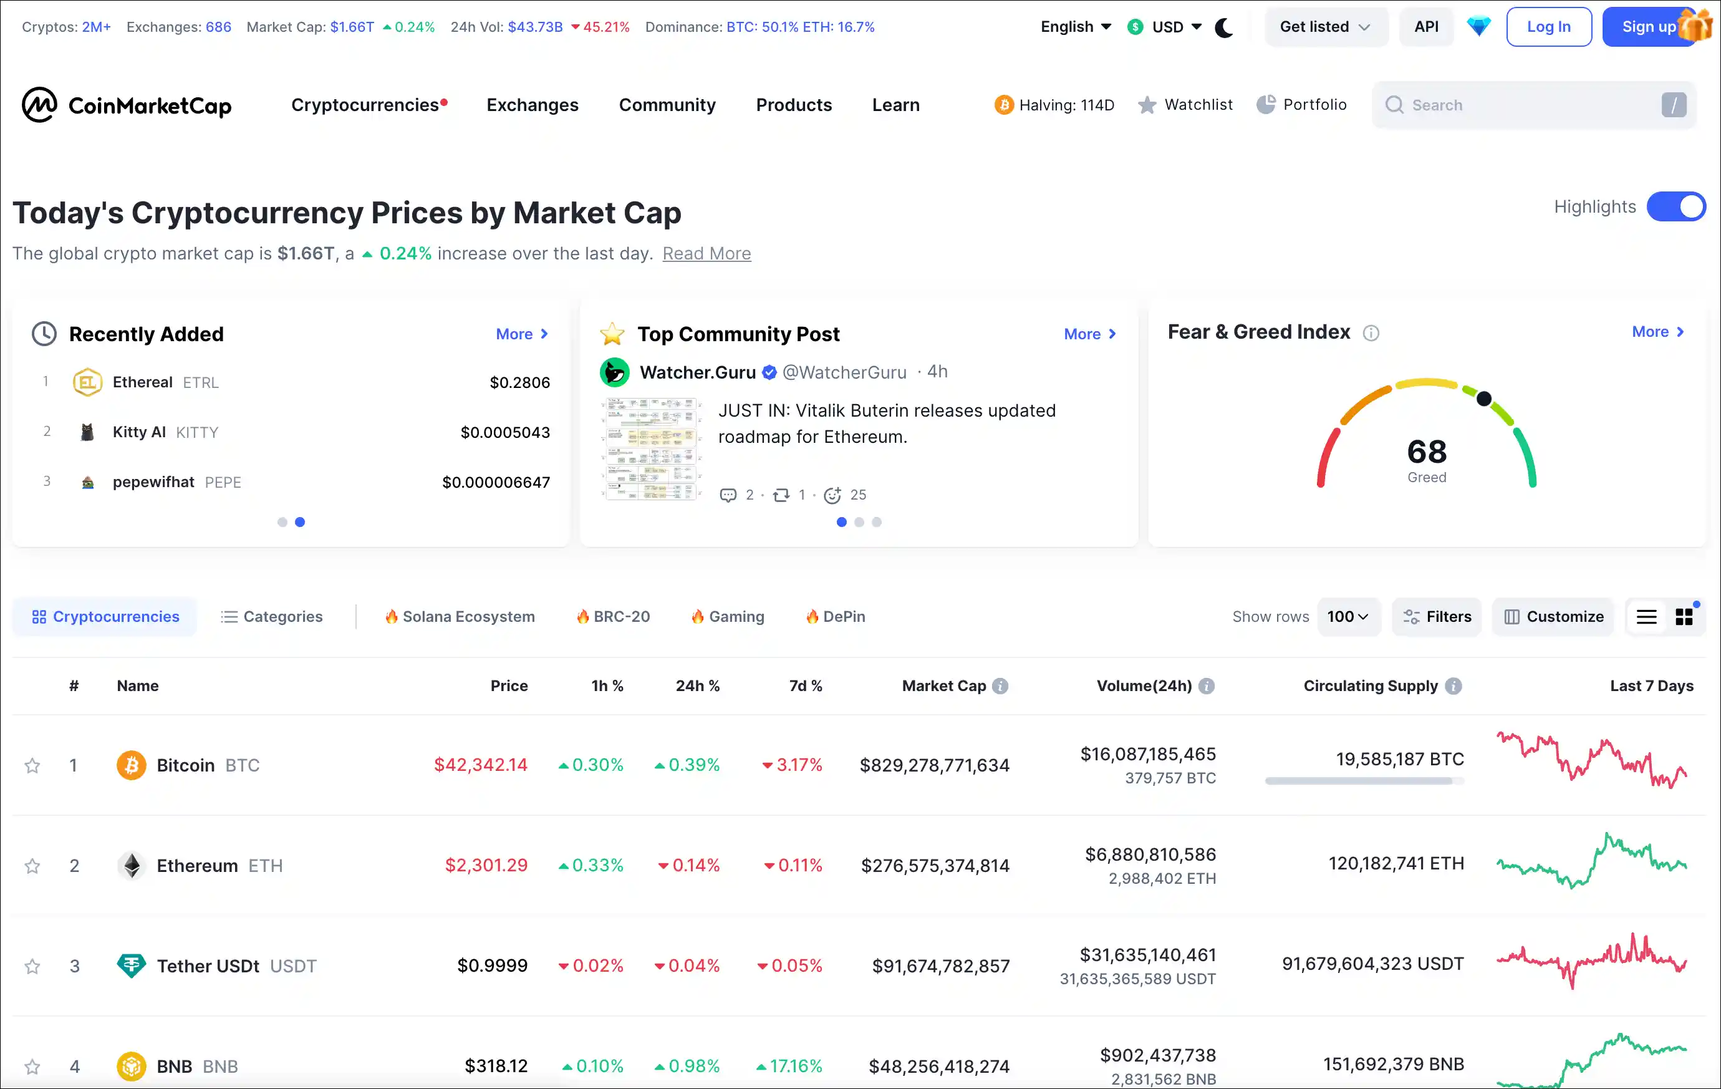Open the Gaming trending link

[728, 616]
